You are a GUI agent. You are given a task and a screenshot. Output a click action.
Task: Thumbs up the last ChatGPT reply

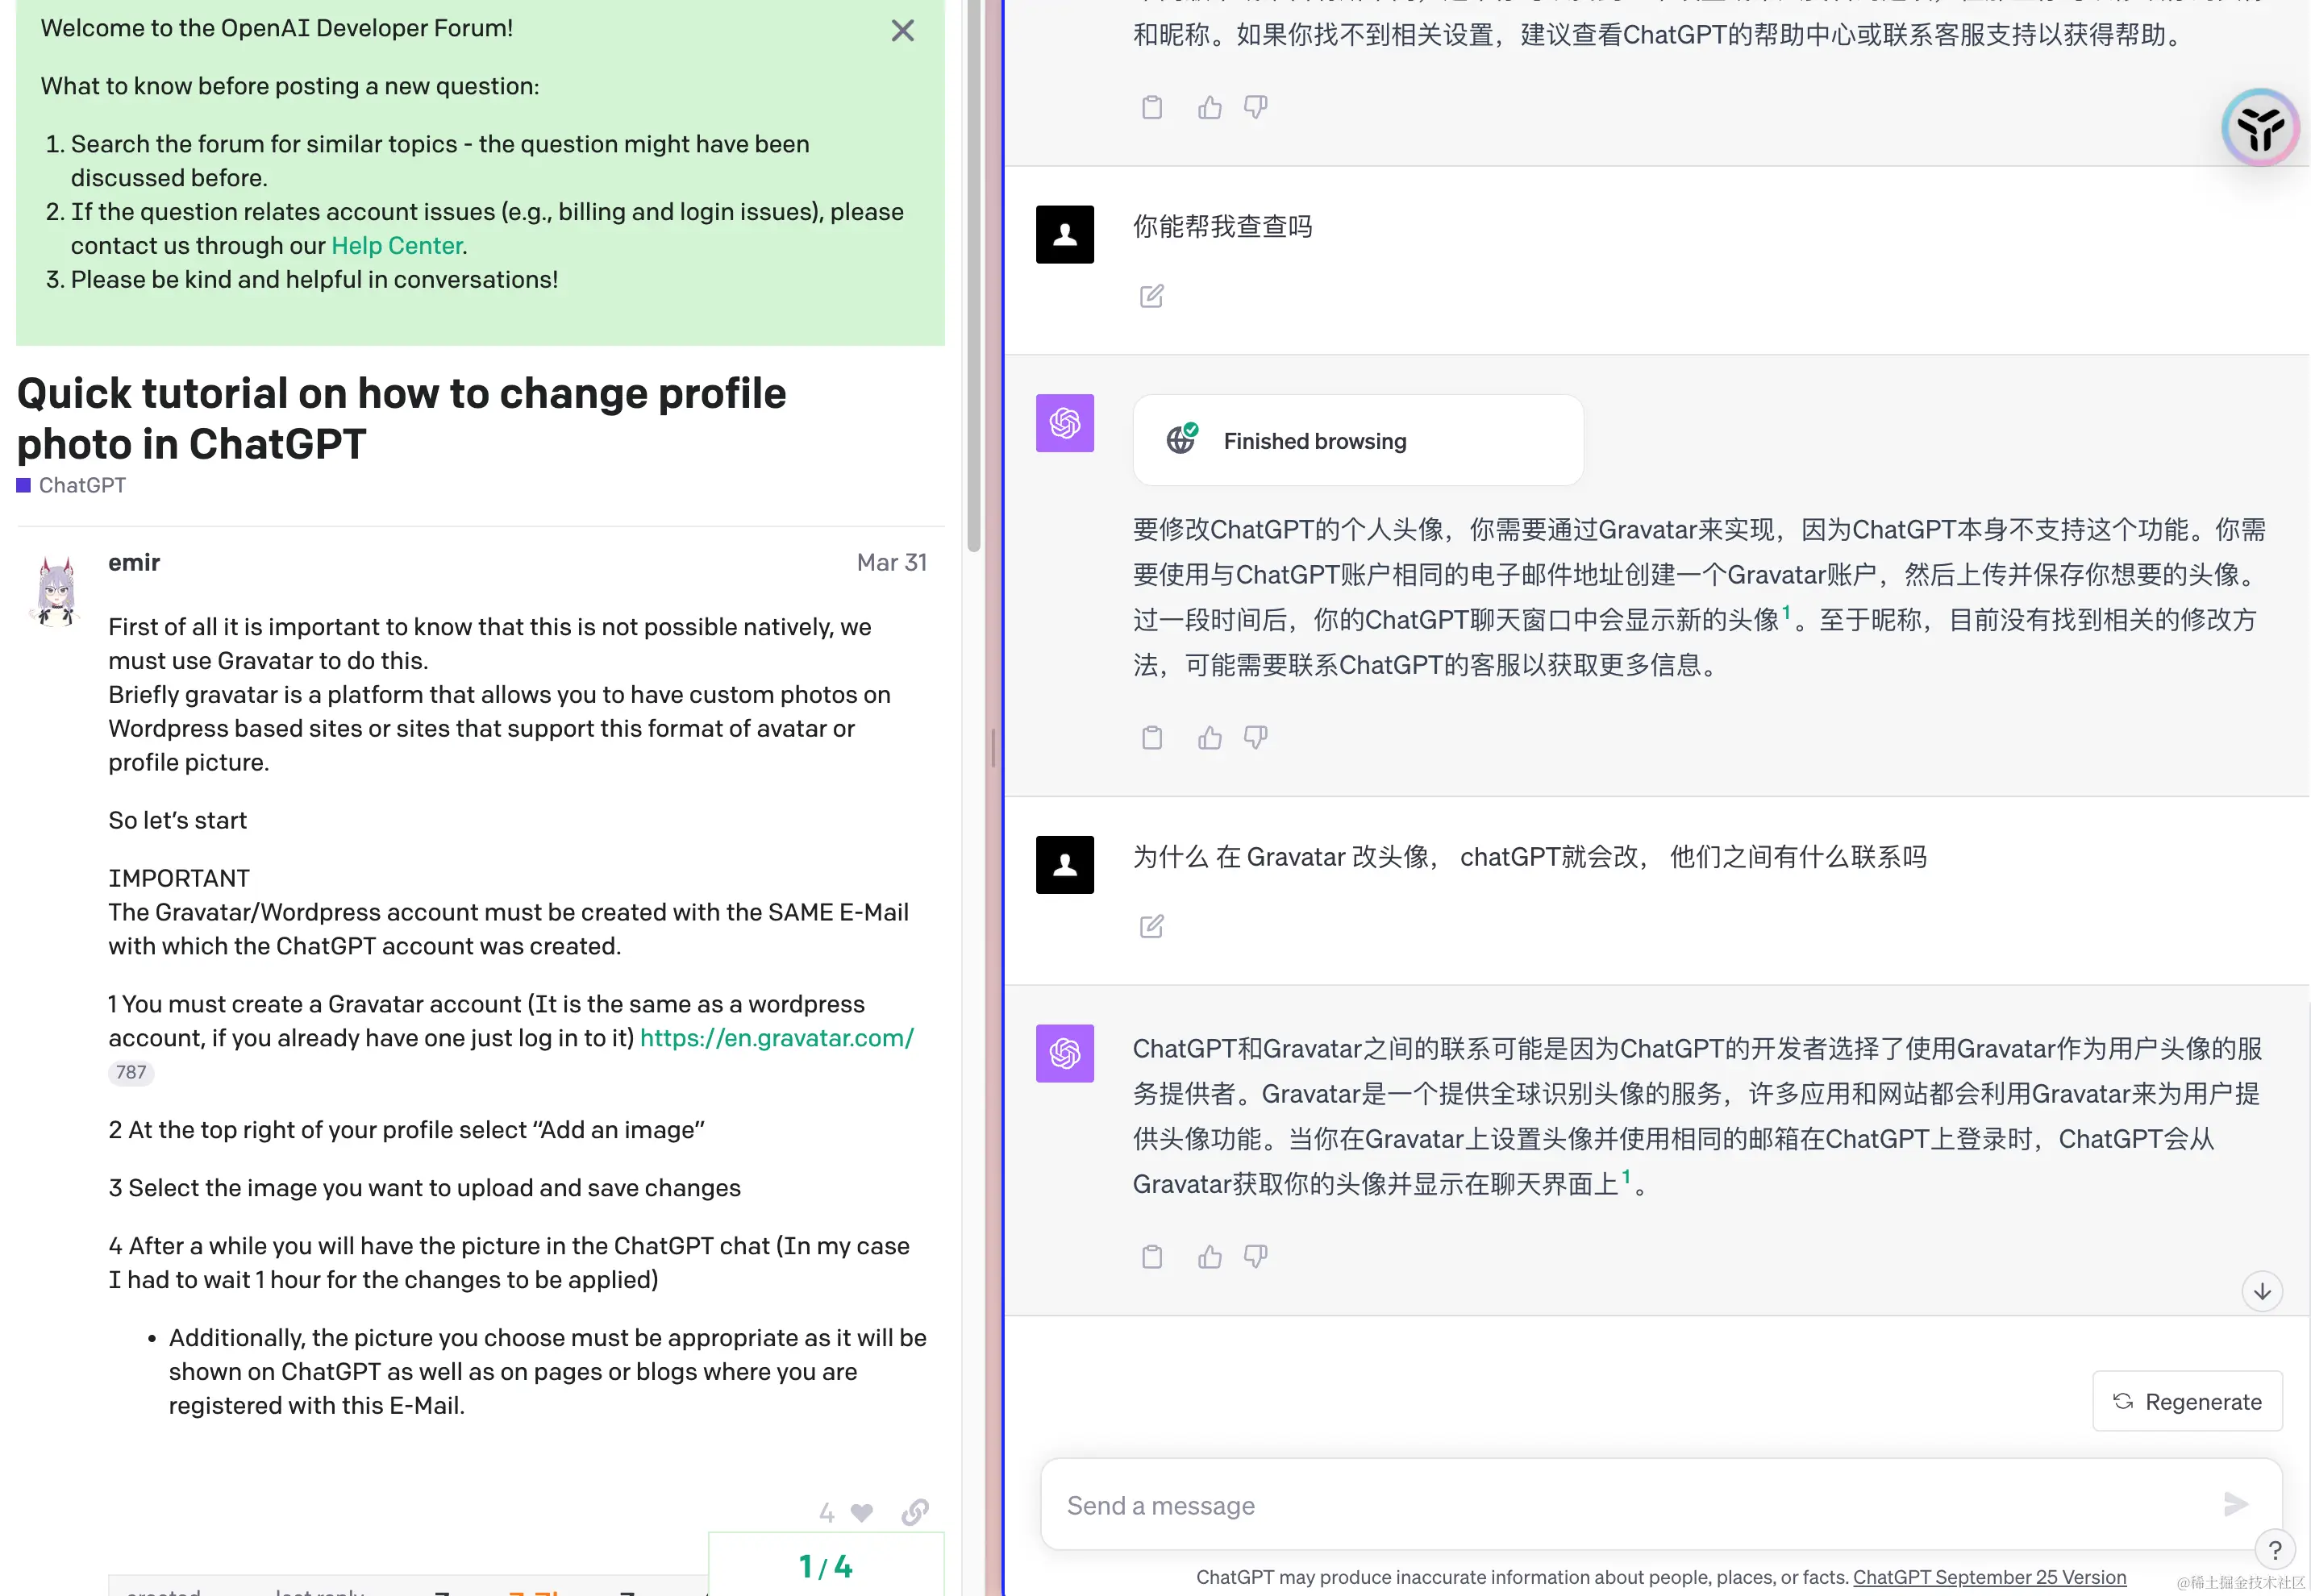1210,1257
